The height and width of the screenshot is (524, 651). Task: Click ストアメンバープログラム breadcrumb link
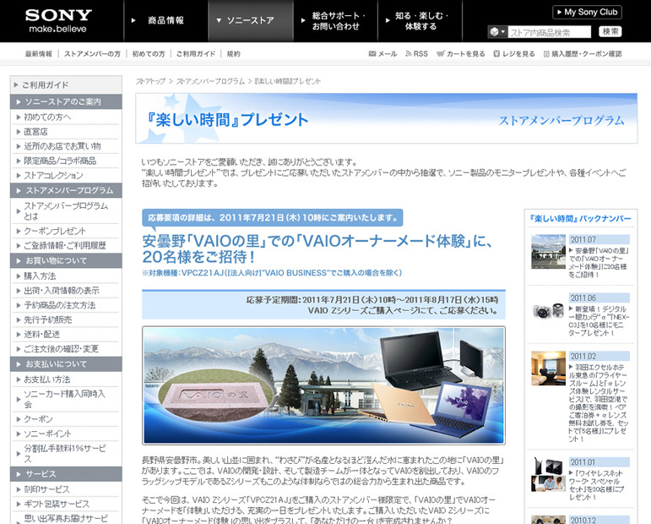coord(210,81)
